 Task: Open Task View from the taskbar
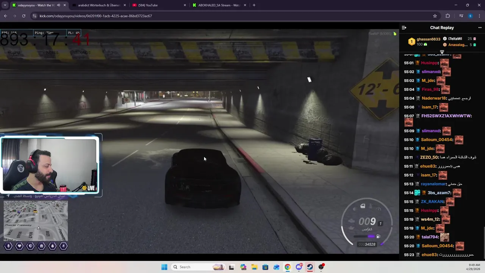[232, 267]
